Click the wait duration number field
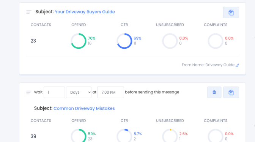This screenshot has height=142, width=255. (x=54, y=92)
